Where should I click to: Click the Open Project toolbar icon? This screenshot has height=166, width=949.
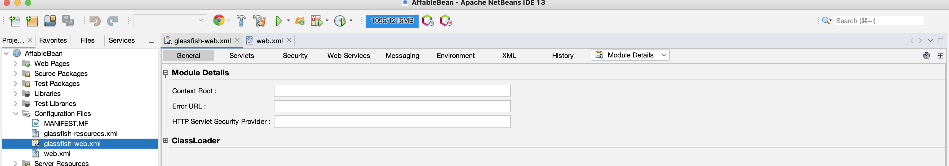point(50,21)
